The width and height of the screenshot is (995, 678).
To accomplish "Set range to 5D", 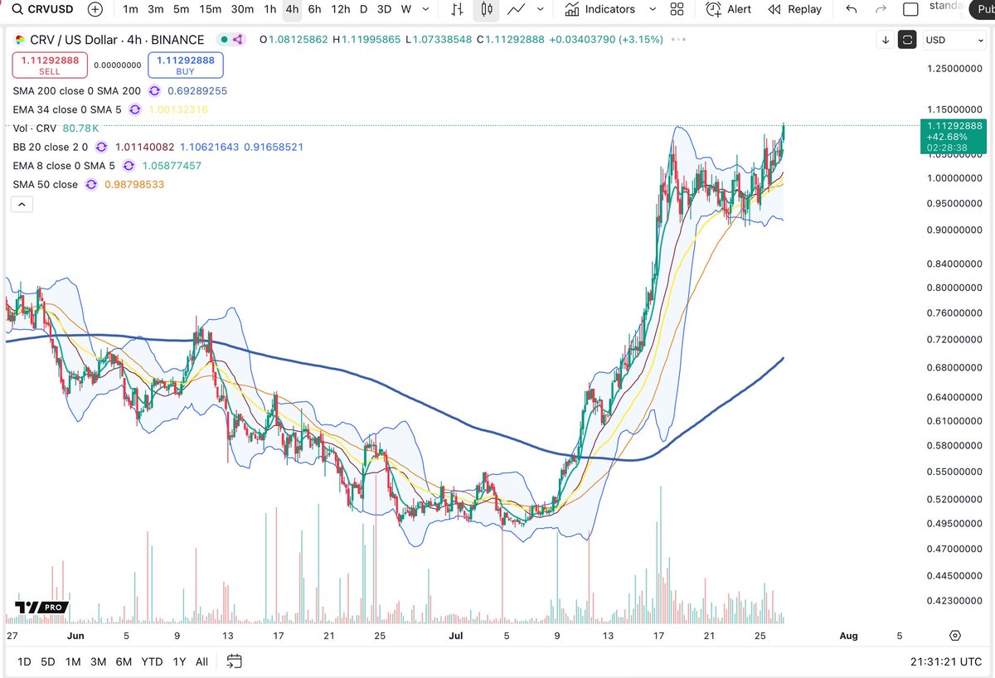I will tap(48, 661).
